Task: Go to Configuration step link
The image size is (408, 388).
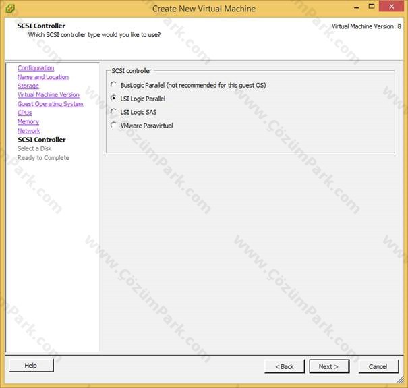Action: click(36, 68)
